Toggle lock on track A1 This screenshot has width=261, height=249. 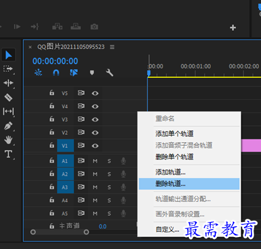tap(51, 160)
